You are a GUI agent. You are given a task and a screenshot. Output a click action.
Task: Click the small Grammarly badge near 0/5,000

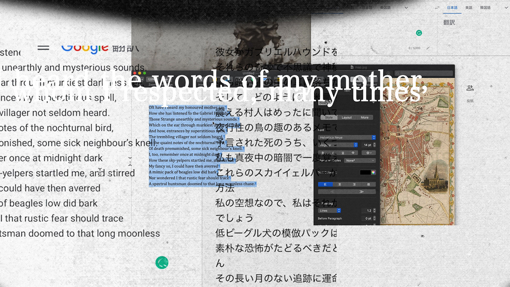click(x=419, y=33)
